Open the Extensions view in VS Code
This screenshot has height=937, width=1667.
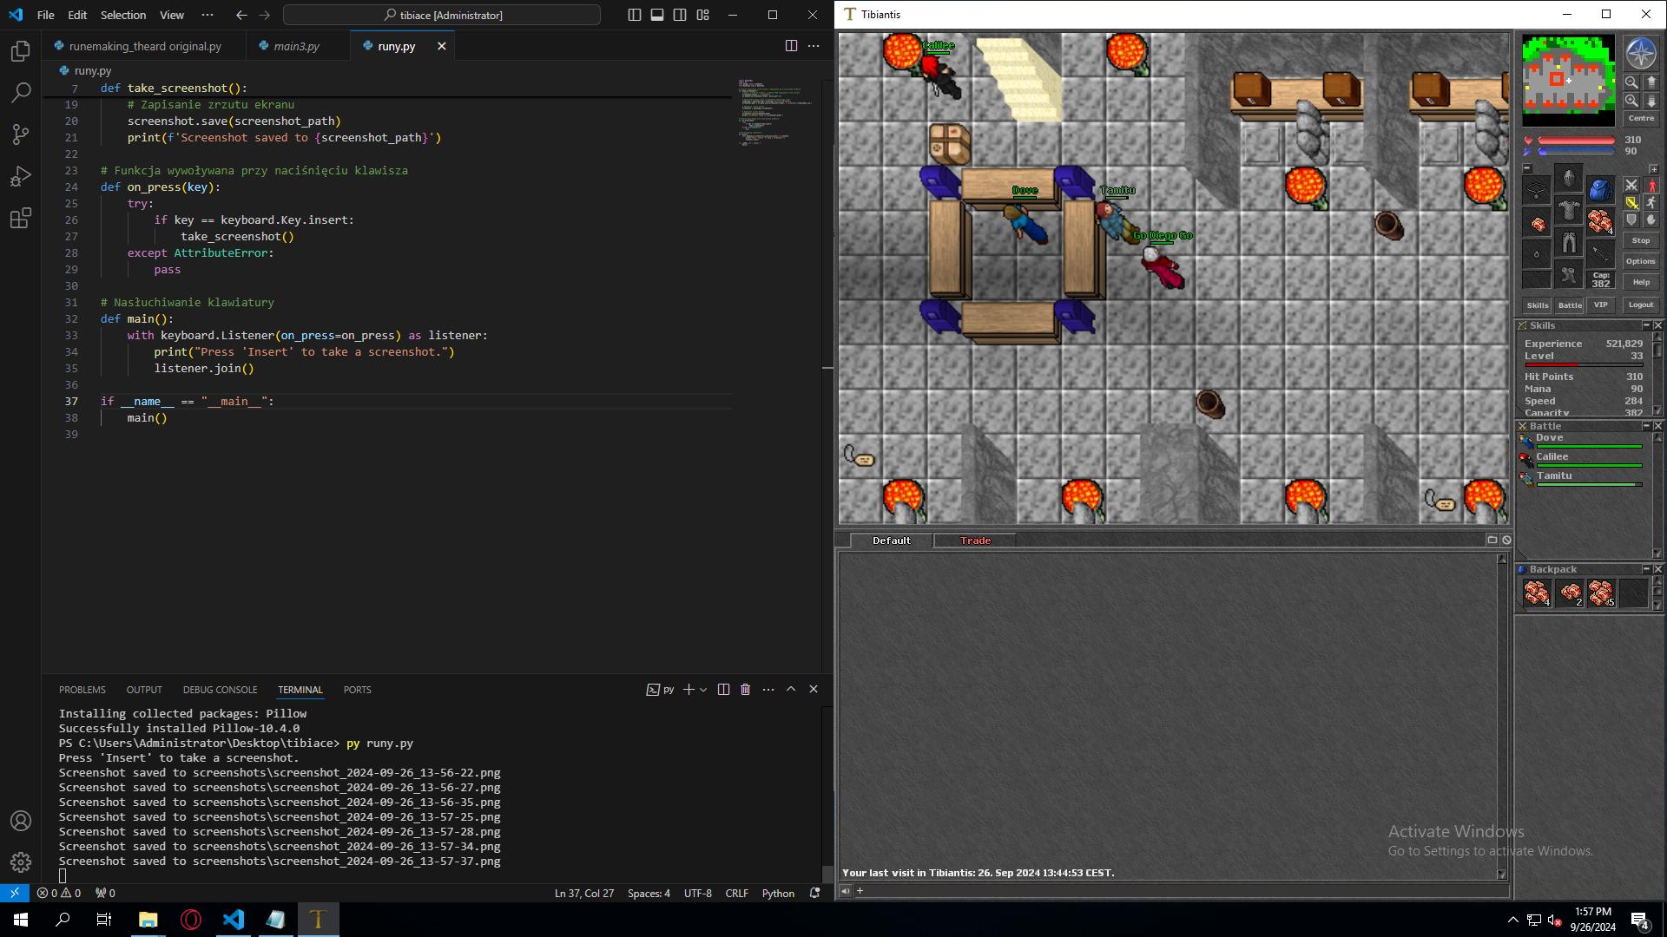tap(21, 218)
